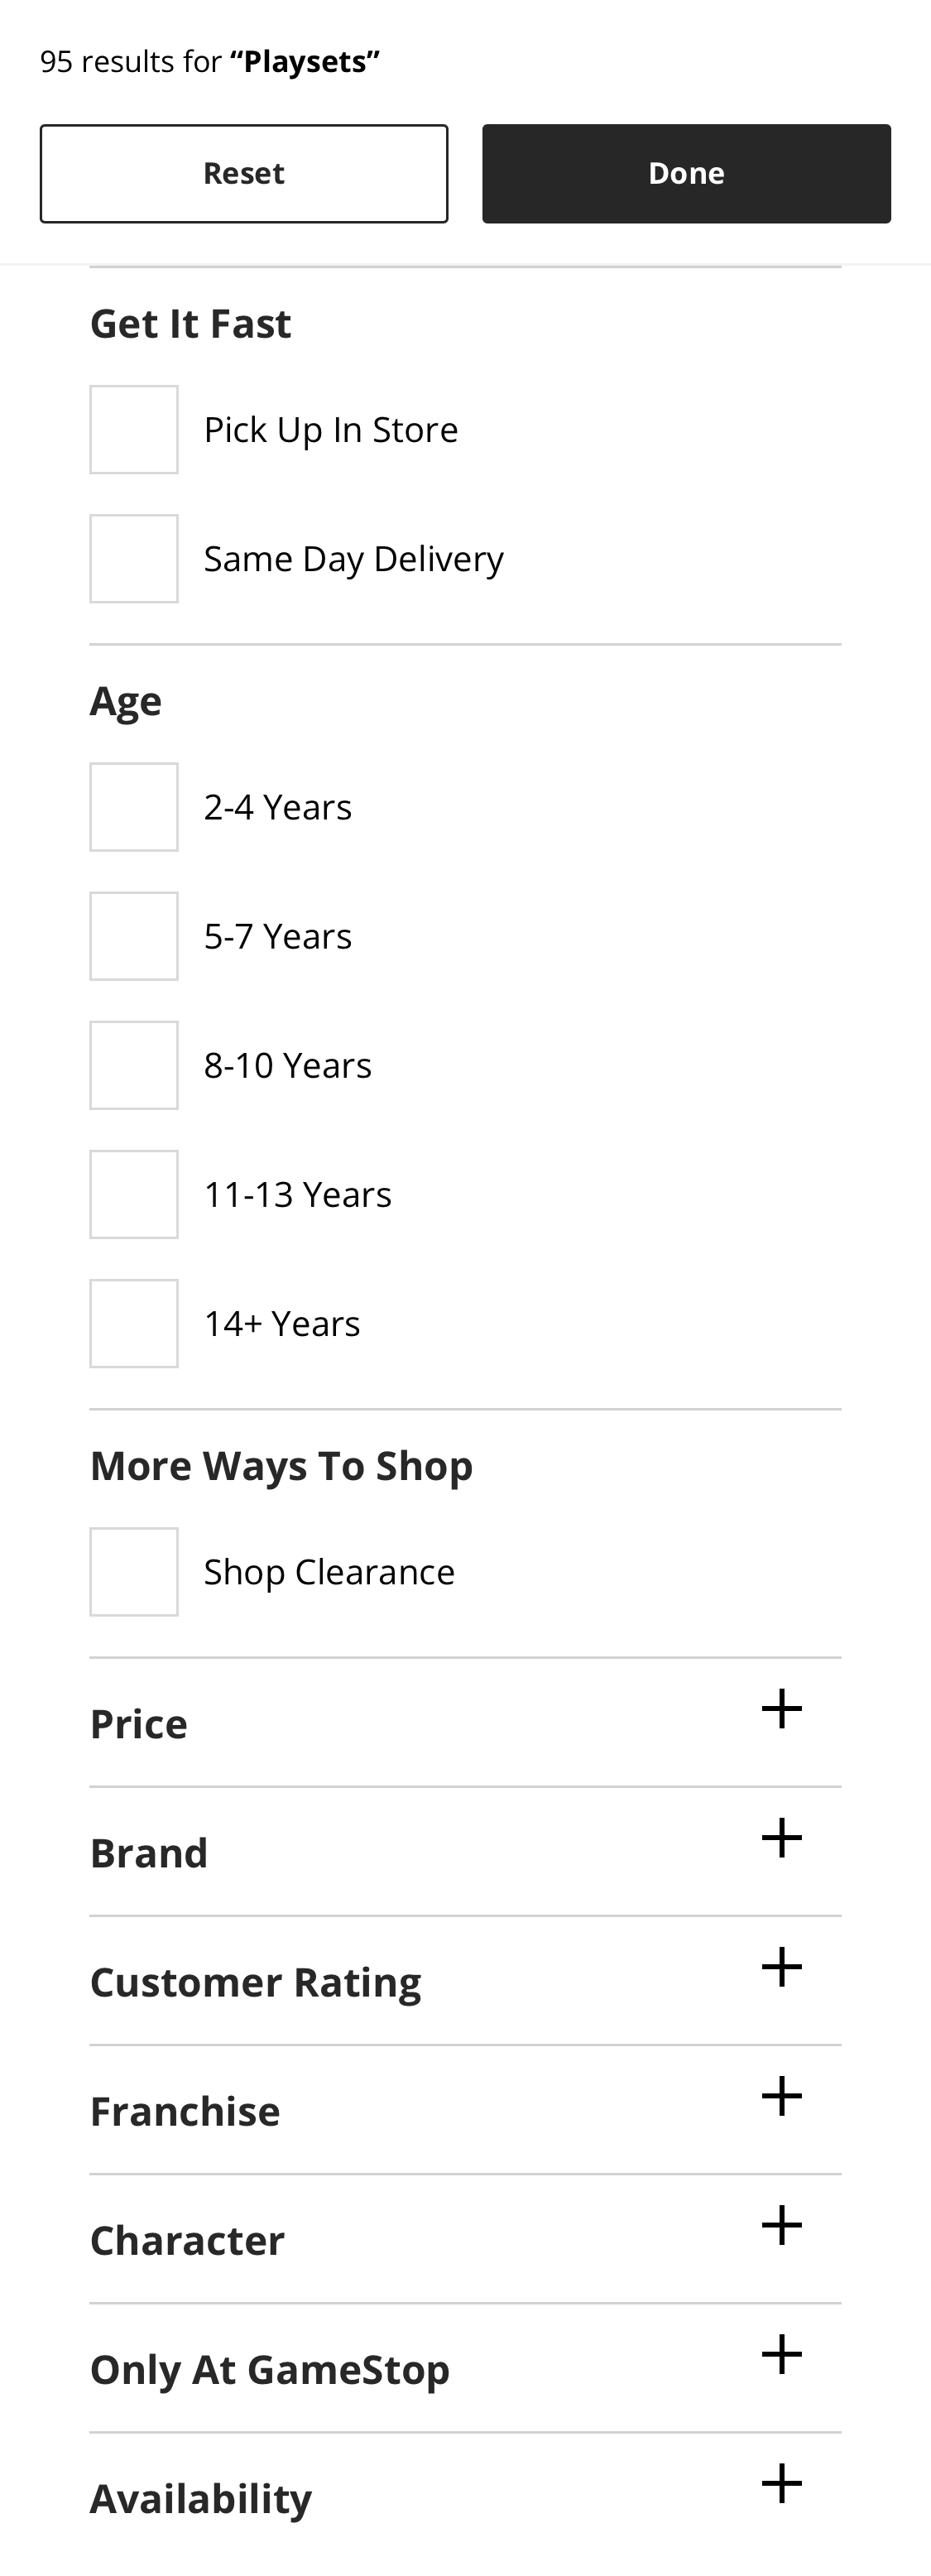The width and height of the screenshot is (931, 2576).
Task: Open Customer Rating filter via plus icon
Action: tap(781, 1967)
